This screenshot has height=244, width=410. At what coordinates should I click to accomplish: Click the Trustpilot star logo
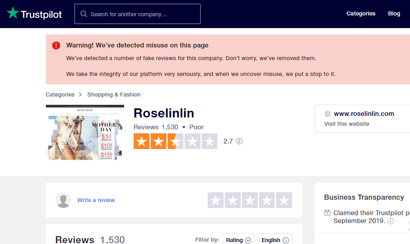point(13,13)
